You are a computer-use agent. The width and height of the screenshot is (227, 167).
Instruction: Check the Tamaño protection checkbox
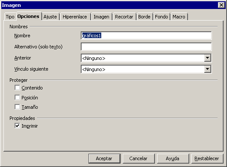pos(17,107)
